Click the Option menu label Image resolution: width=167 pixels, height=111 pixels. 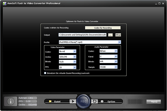pyautogui.click(x=111, y=102)
